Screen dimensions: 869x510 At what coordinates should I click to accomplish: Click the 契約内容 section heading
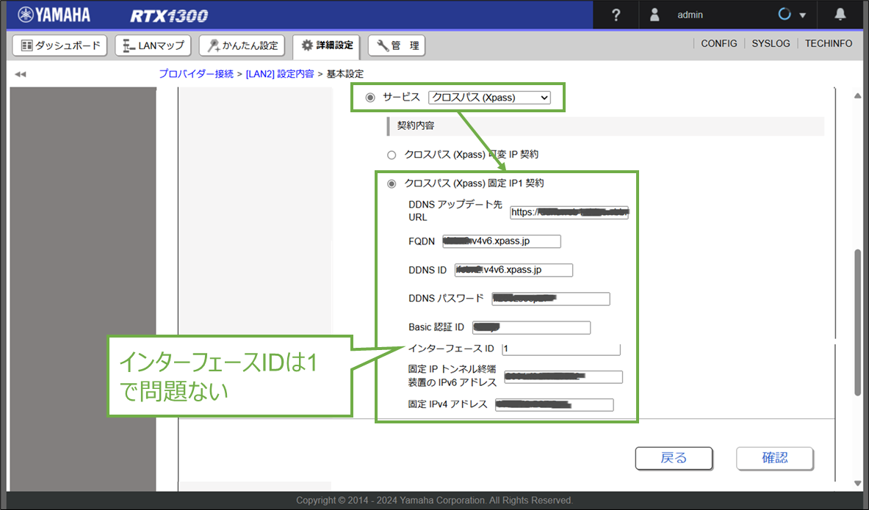click(416, 125)
